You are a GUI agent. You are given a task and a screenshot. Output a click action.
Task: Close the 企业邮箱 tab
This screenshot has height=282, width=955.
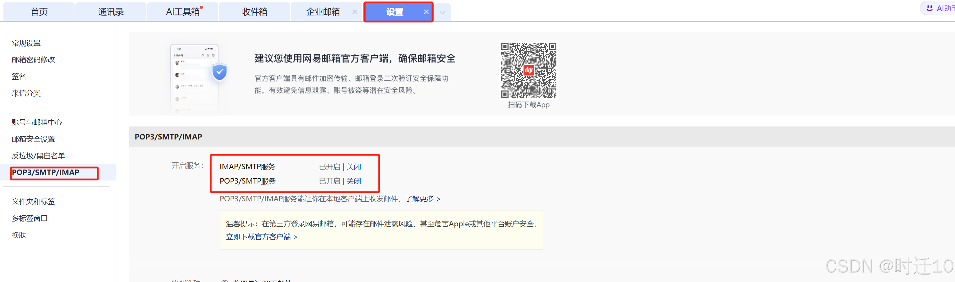355,12
